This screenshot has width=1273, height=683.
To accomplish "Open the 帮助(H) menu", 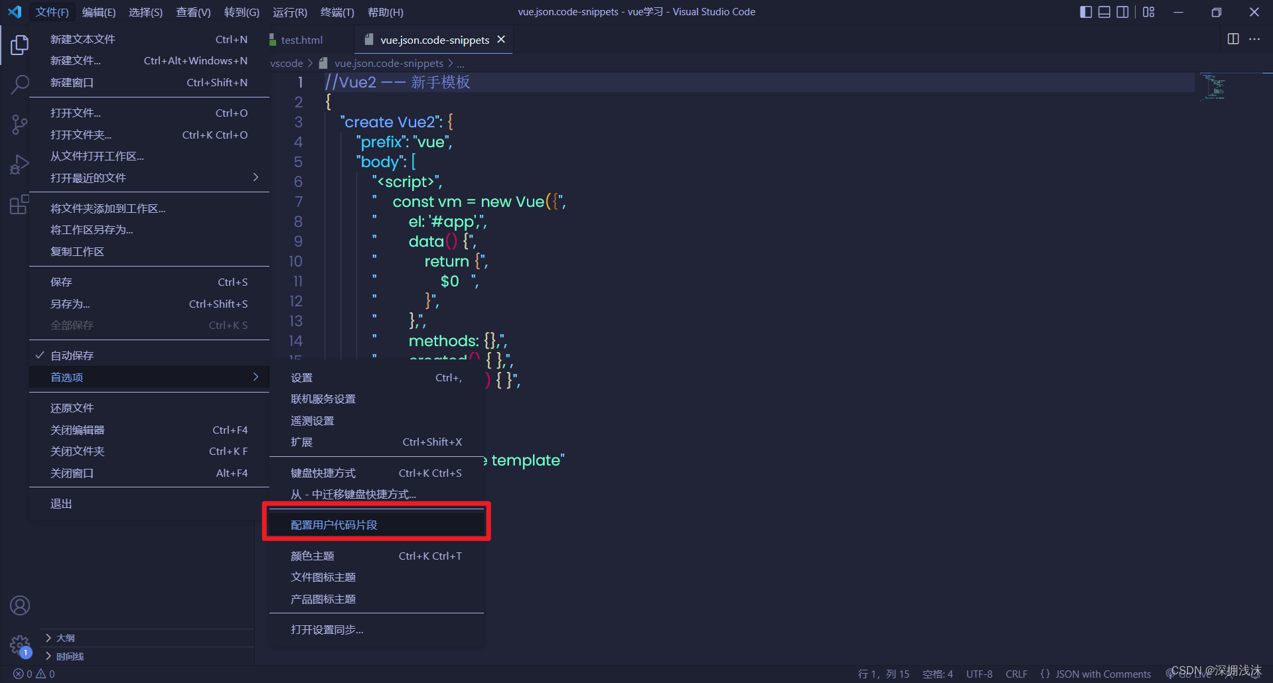I will coord(385,12).
